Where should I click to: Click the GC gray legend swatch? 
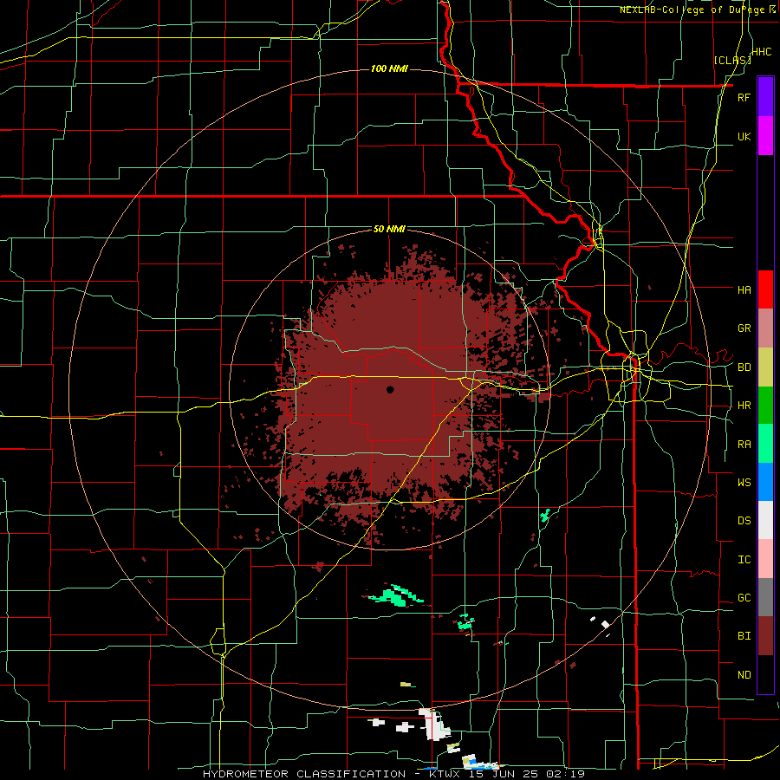(765, 597)
